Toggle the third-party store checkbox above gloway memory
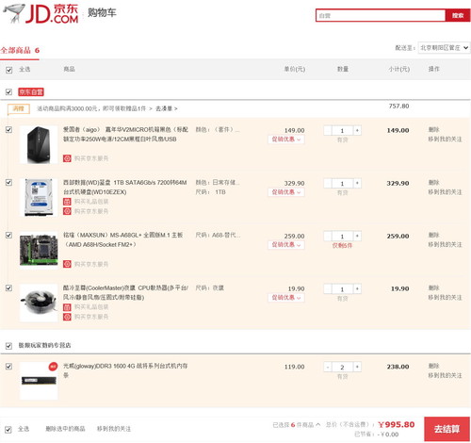The width and height of the screenshot is (471, 443). point(8,346)
